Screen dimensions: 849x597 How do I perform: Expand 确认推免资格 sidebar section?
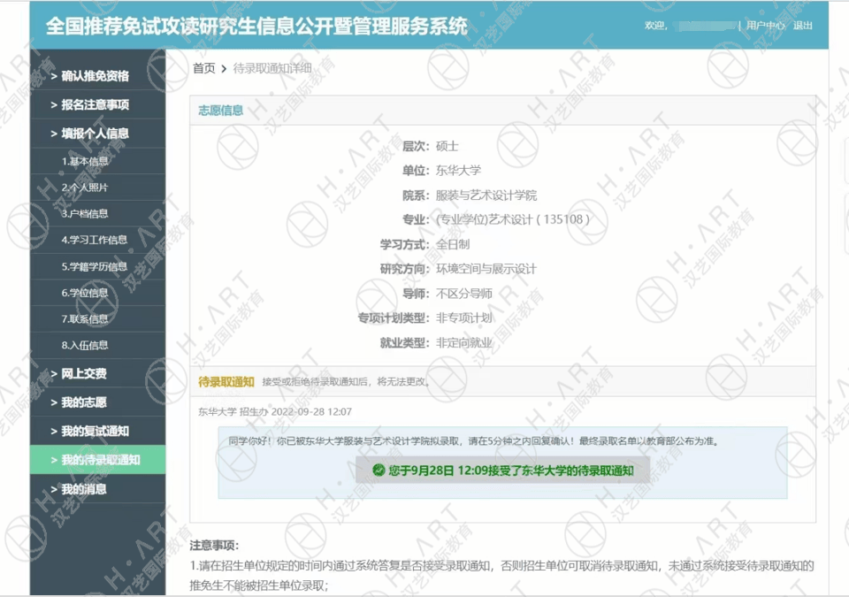[x=96, y=76]
